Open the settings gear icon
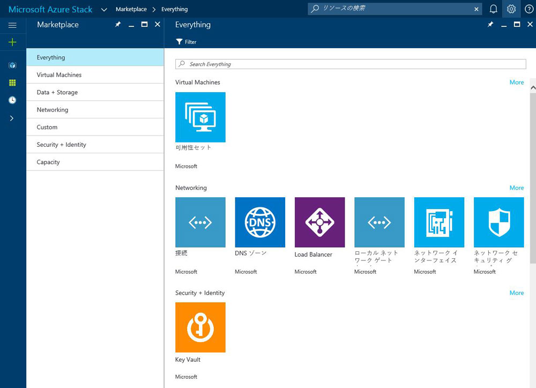 point(511,9)
